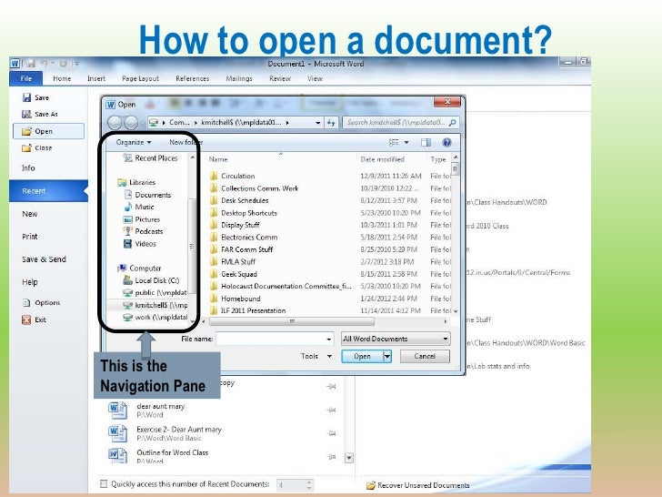Sort by the Date modified column header
The height and width of the screenshot is (497, 662).
pos(382,159)
